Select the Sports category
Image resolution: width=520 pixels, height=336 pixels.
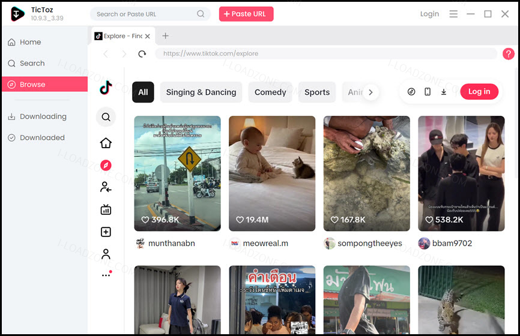(x=317, y=92)
